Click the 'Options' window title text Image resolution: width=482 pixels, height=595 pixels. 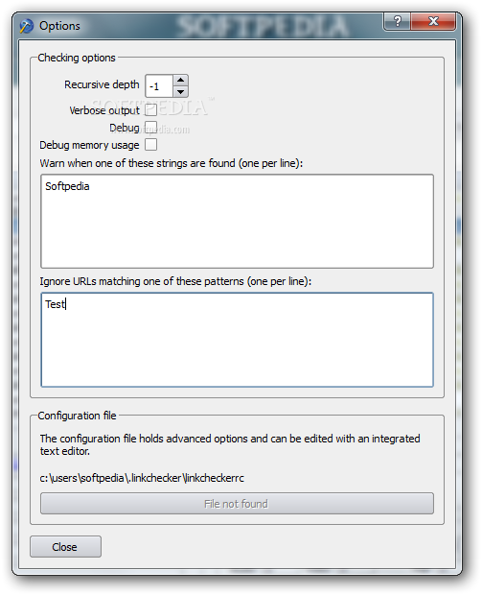click(x=59, y=26)
